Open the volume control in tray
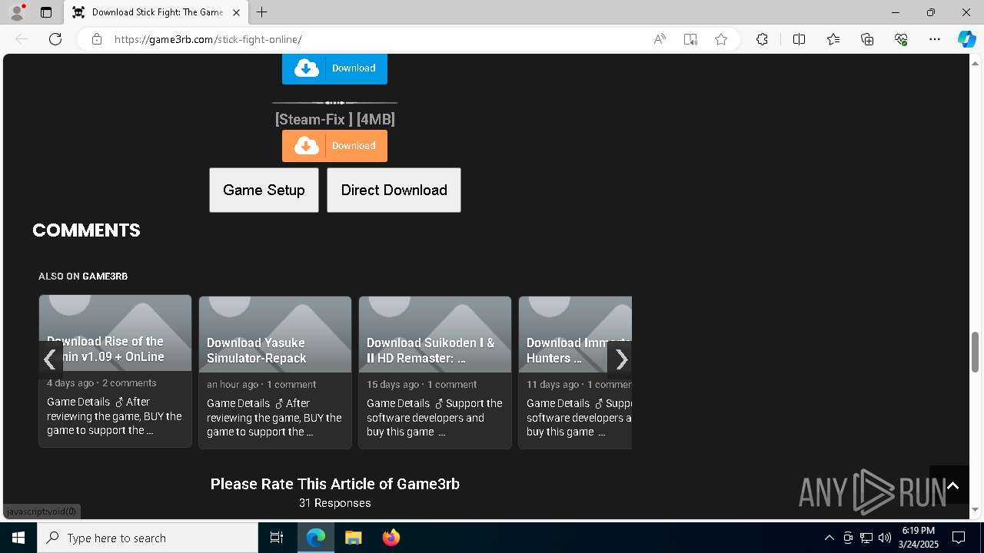 pyautogui.click(x=884, y=538)
